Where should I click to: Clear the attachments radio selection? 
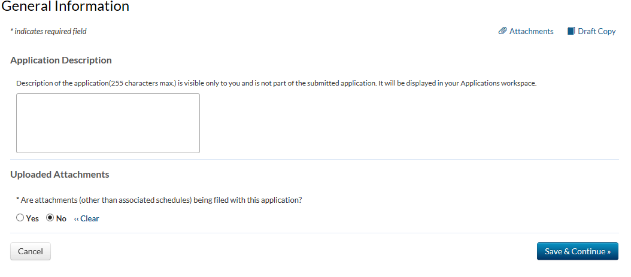(x=89, y=218)
